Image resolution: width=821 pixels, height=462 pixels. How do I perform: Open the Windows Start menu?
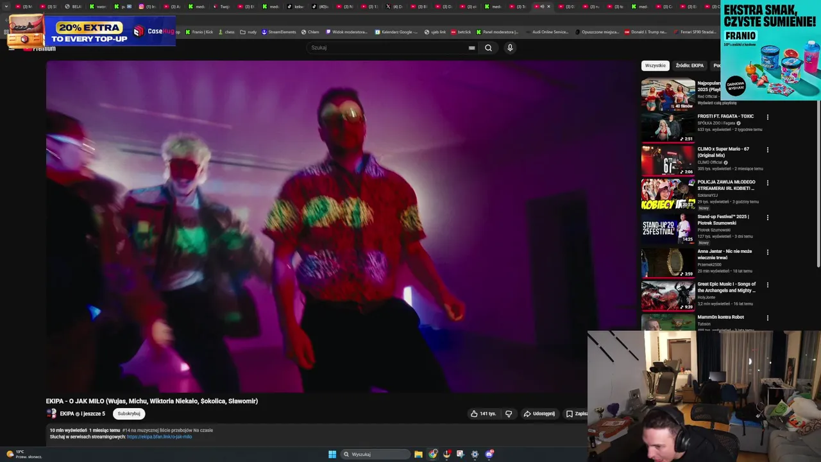pyautogui.click(x=332, y=454)
